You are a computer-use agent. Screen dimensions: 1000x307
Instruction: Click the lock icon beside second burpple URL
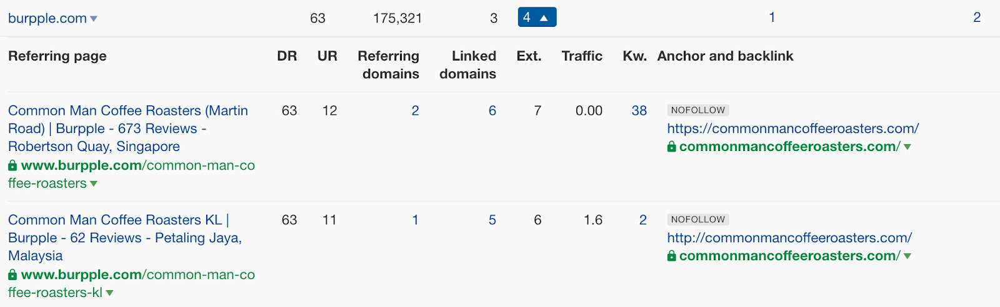(x=12, y=275)
